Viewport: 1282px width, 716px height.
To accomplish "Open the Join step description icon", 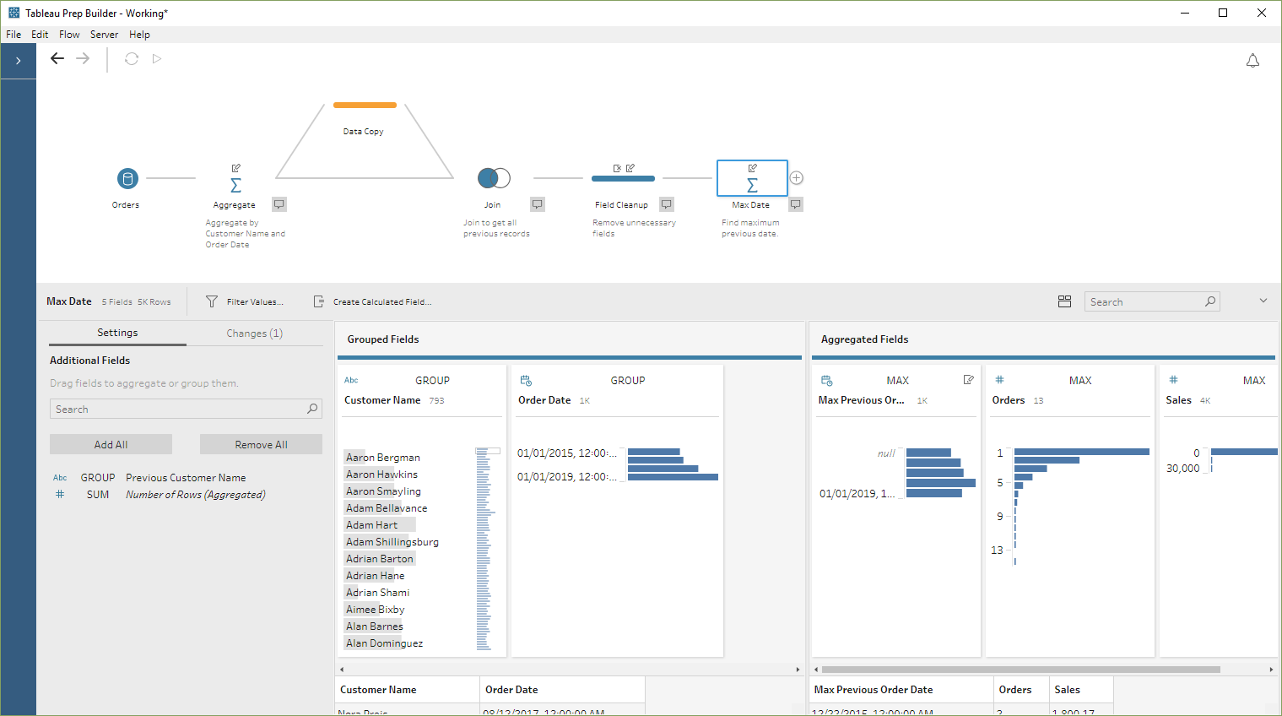I will pos(538,204).
